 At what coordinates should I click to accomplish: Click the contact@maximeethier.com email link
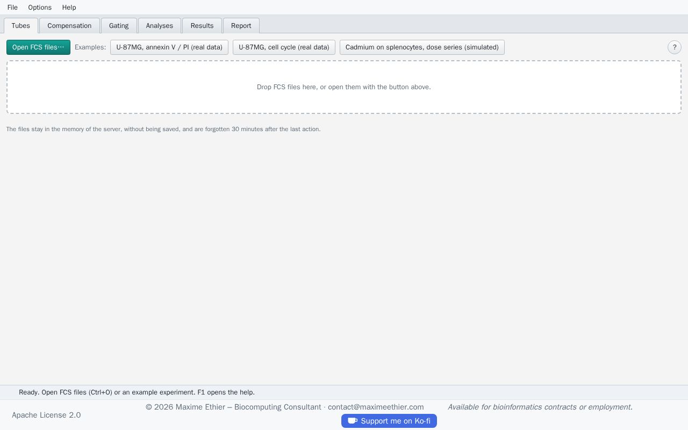376,407
